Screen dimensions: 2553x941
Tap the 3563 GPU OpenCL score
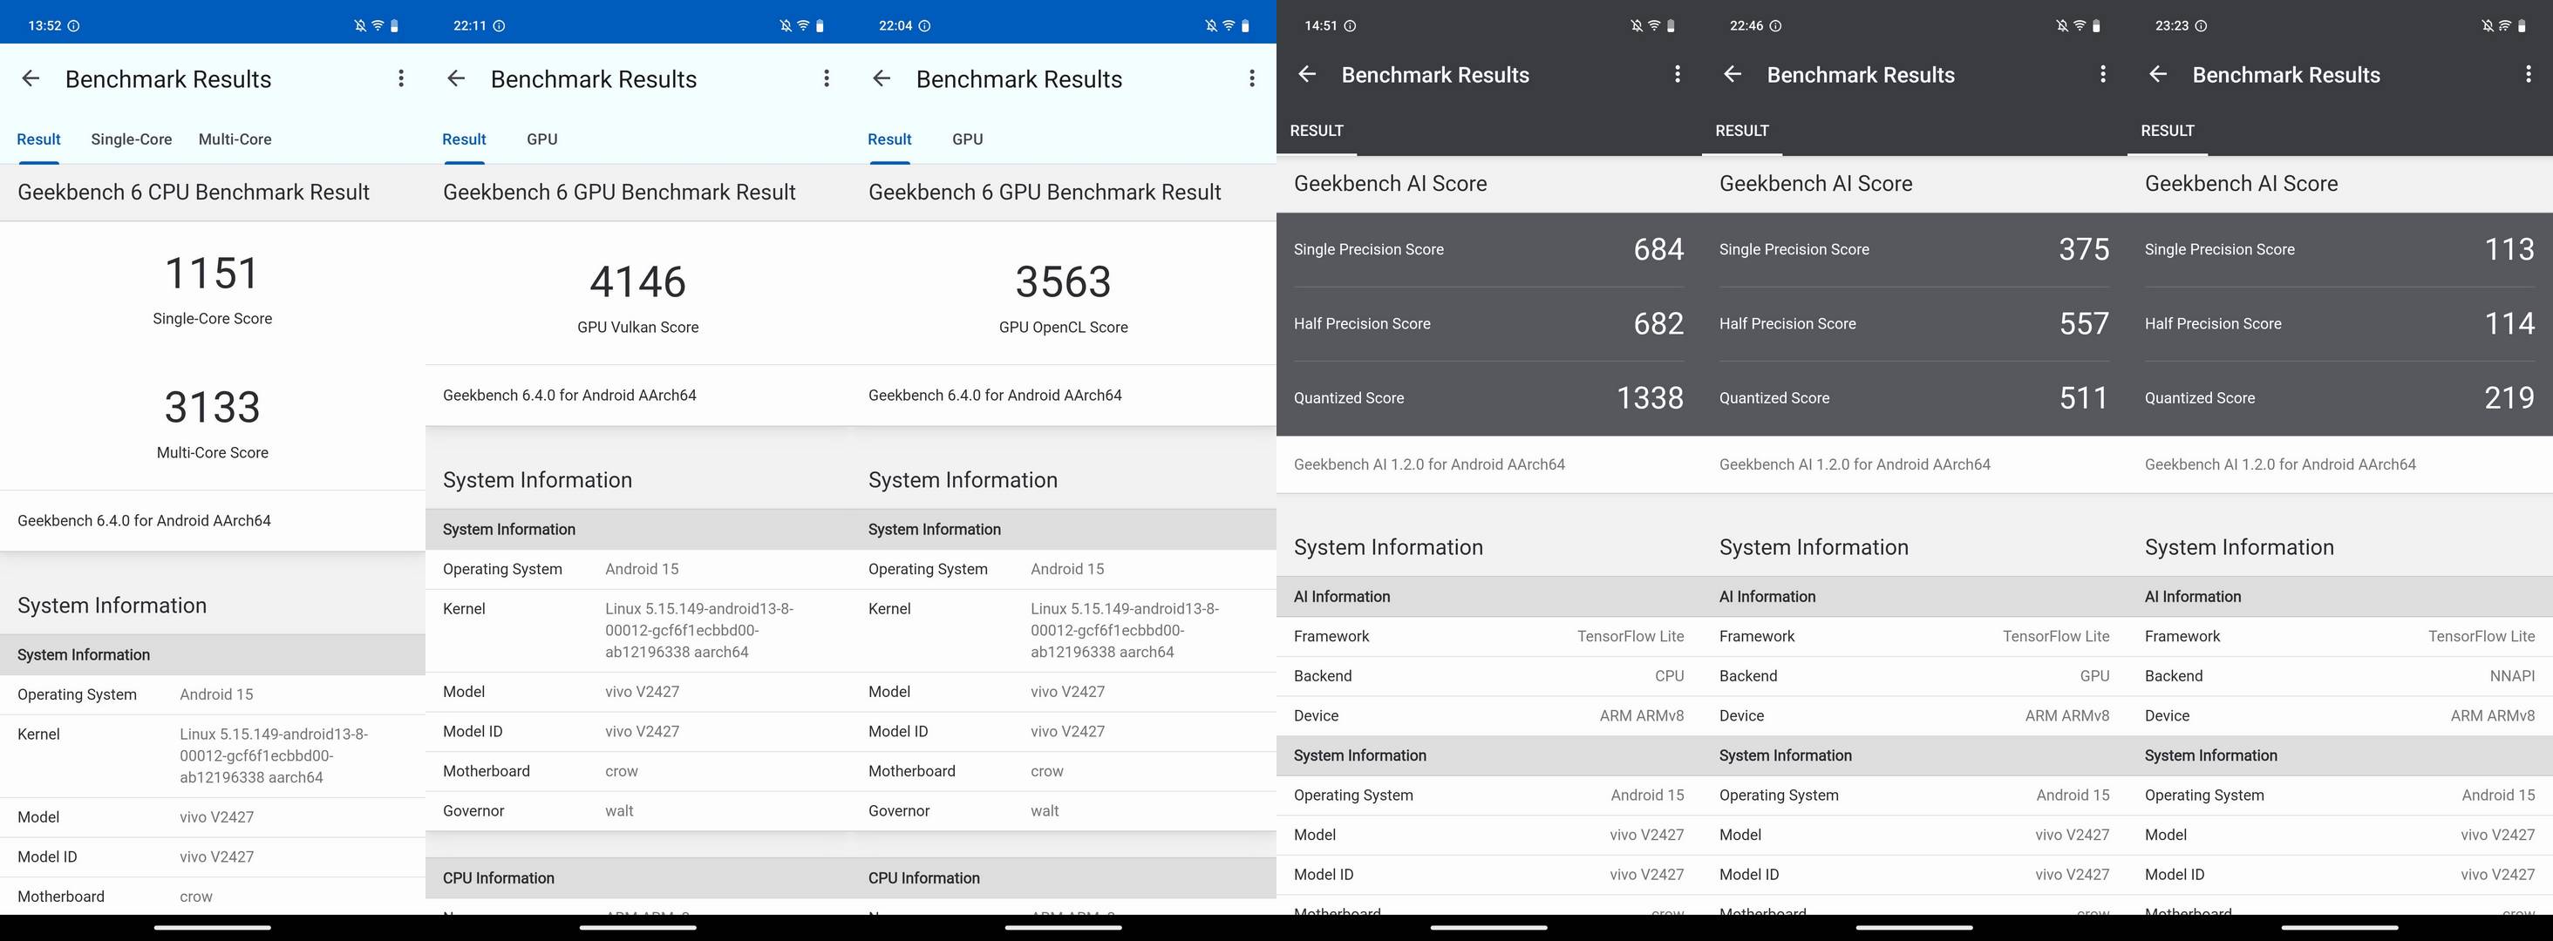pyautogui.click(x=1064, y=282)
